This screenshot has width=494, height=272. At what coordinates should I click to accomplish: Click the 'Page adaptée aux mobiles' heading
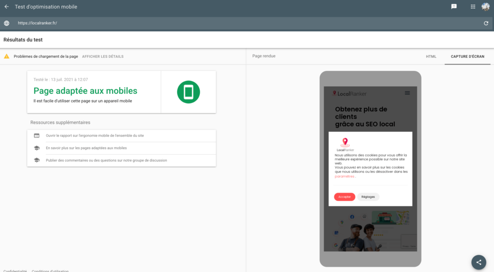[85, 91]
